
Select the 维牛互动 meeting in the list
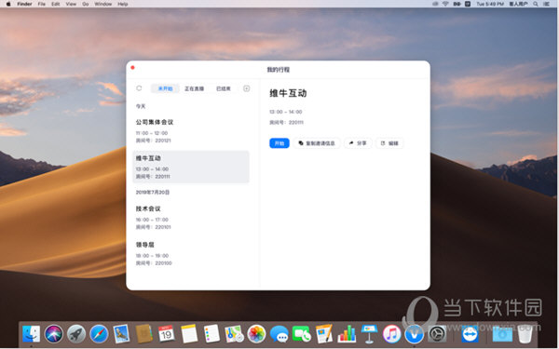tap(191, 167)
